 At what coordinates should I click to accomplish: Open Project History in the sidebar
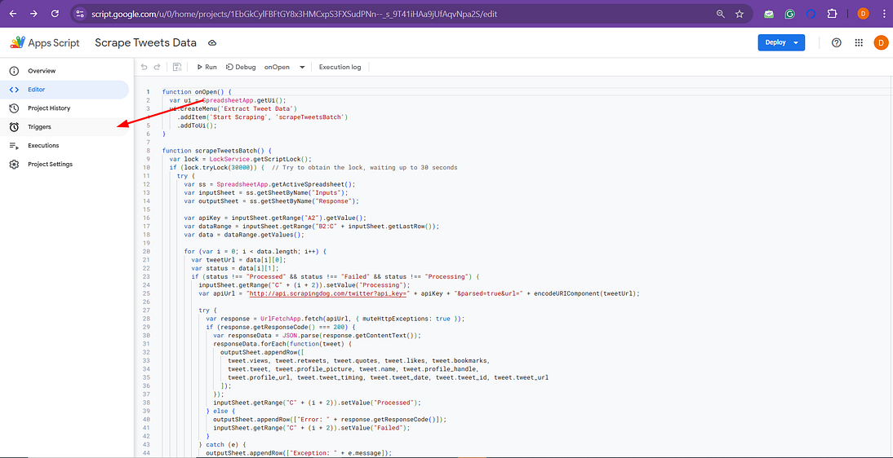(x=65, y=108)
